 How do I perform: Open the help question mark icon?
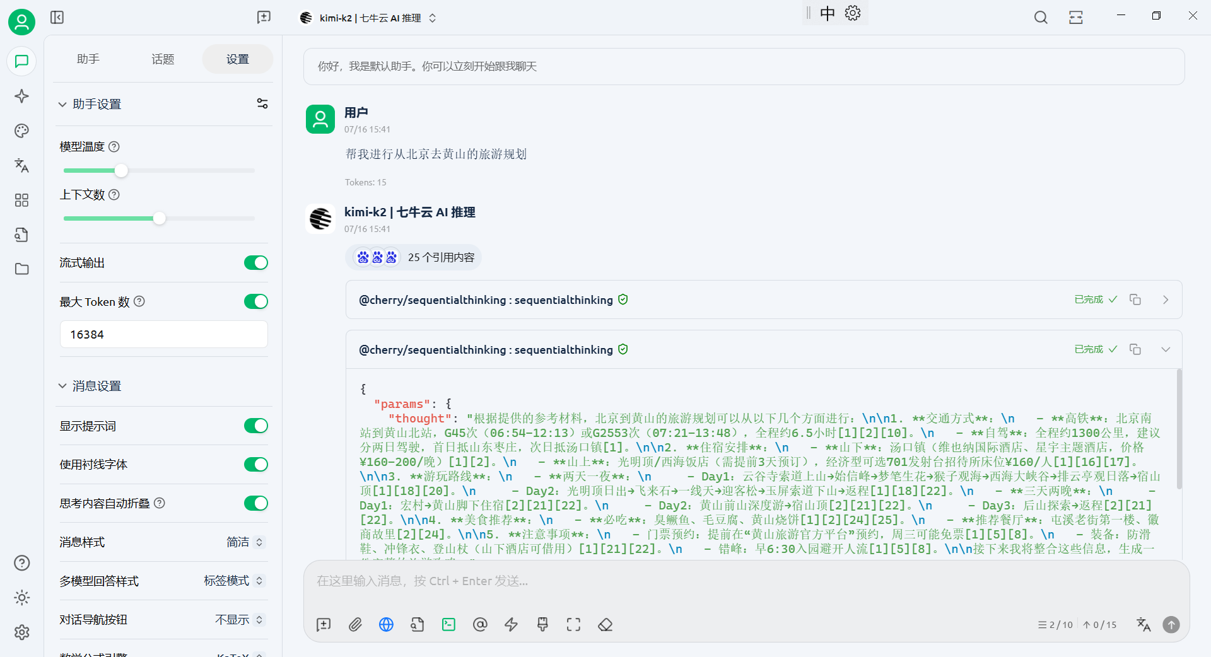tap(21, 563)
